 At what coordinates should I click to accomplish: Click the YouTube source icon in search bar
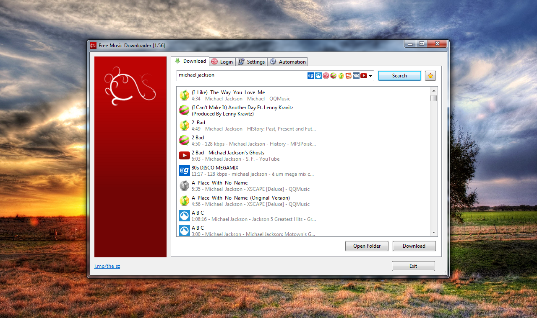point(364,76)
